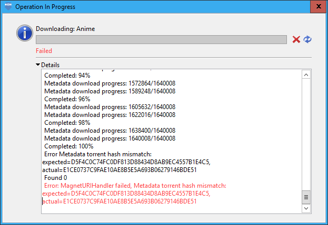This screenshot has width=328, height=225.
Task: Click the black 'Error Metadata torrent hash mismatch' line
Action: tap(98, 154)
